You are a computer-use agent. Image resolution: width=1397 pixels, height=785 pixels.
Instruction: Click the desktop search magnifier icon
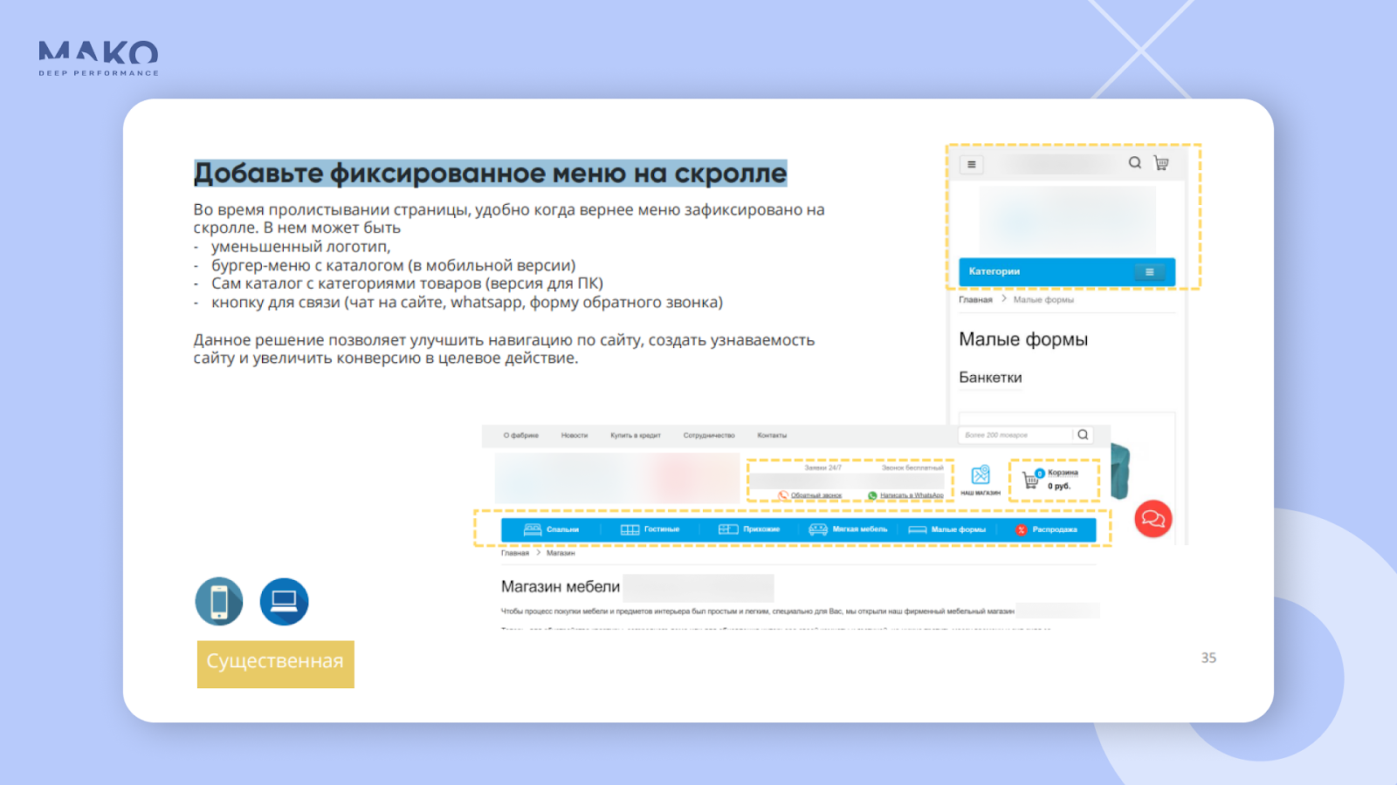[1083, 434]
